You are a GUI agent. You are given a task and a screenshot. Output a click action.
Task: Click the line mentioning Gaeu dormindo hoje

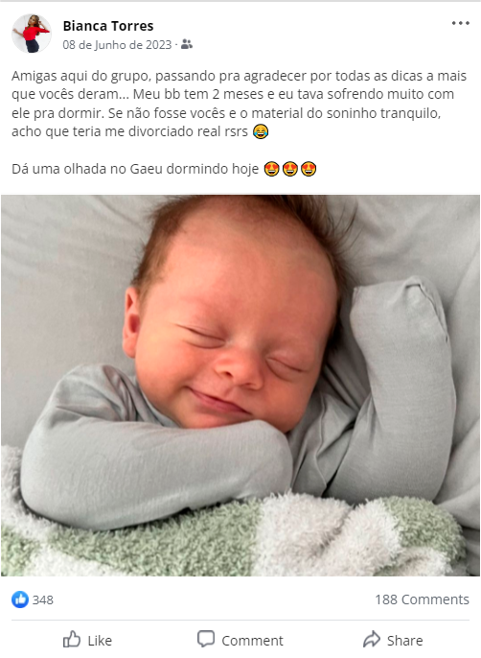point(164,169)
